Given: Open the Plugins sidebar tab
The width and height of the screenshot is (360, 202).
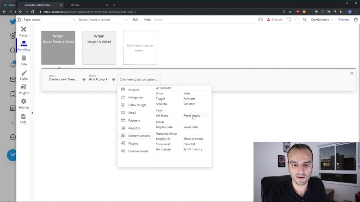Looking at the screenshot, I should coord(24,89).
